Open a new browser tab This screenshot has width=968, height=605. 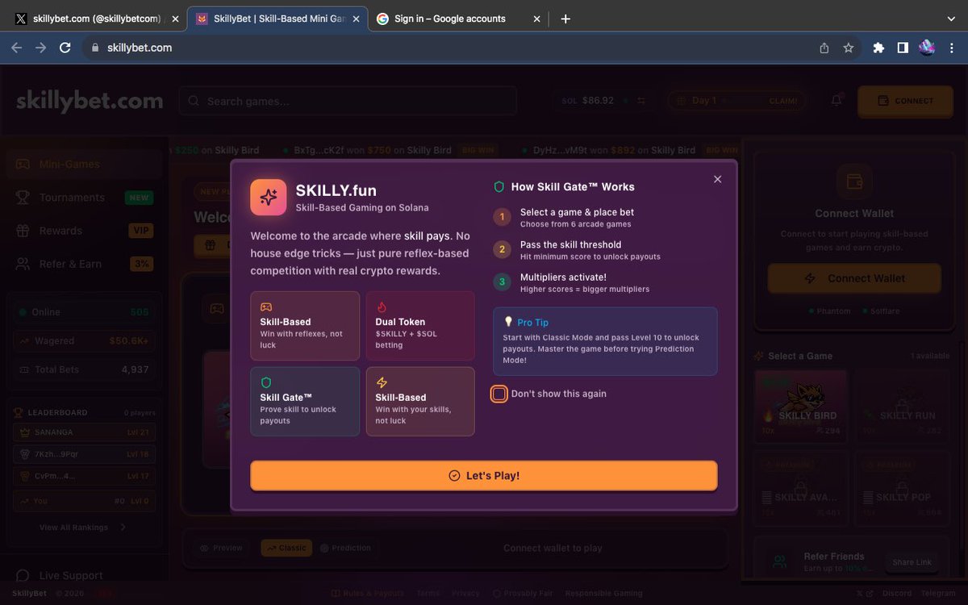pos(565,19)
